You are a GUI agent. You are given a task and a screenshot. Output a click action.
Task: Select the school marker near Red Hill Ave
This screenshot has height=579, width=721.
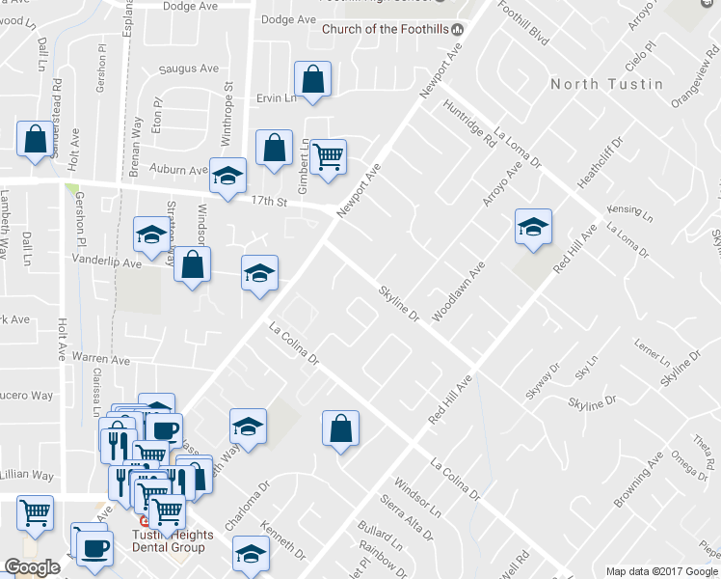tap(533, 229)
